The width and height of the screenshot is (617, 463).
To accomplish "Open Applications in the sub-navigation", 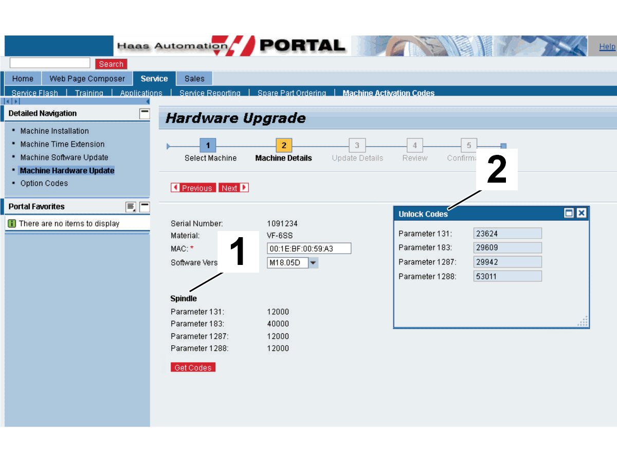I will pyautogui.click(x=141, y=93).
